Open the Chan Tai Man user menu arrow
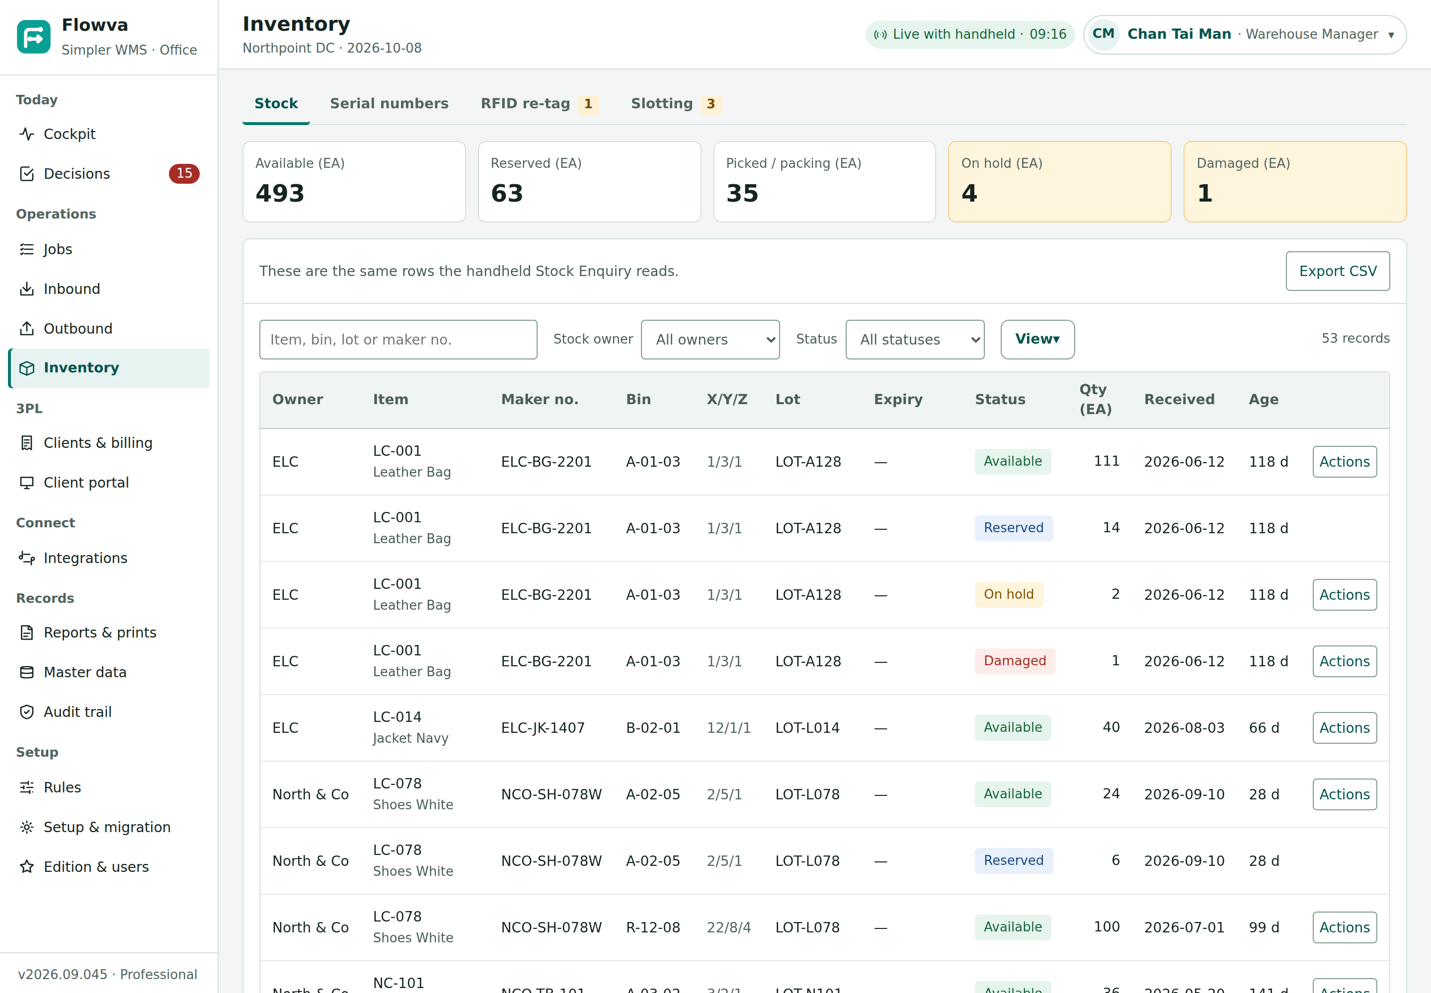This screenshot has width=1431, height=993. pos(1391,35)
